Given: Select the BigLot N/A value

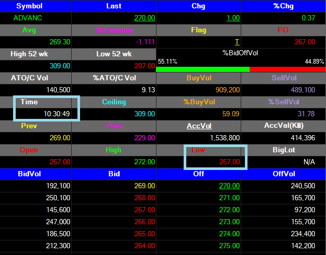Looking at the screenshot, I should 309,162.
